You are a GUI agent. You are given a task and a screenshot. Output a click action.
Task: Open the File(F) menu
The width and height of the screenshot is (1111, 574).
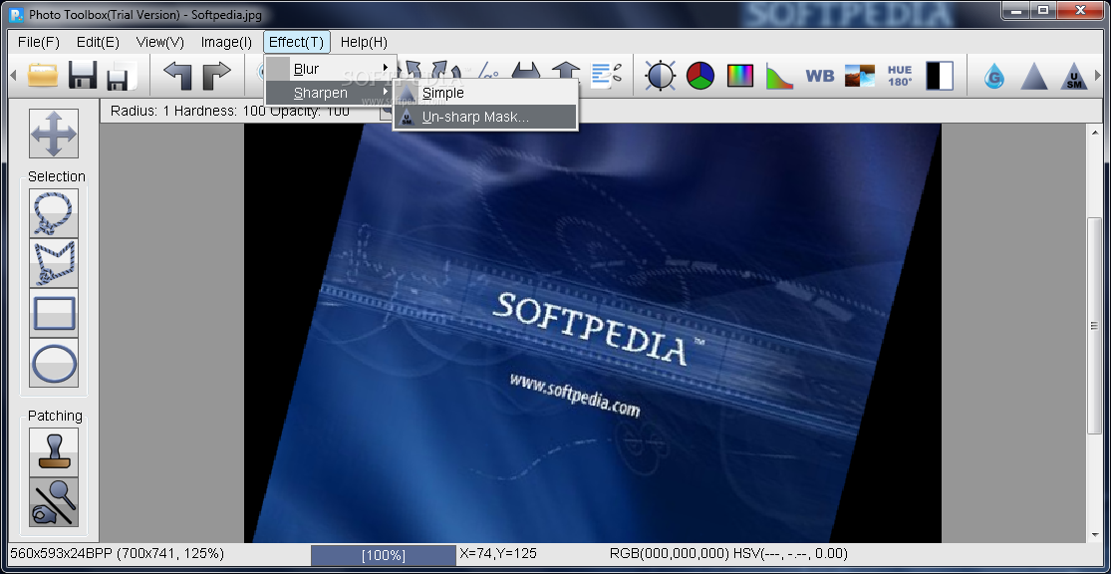point(38,42)
